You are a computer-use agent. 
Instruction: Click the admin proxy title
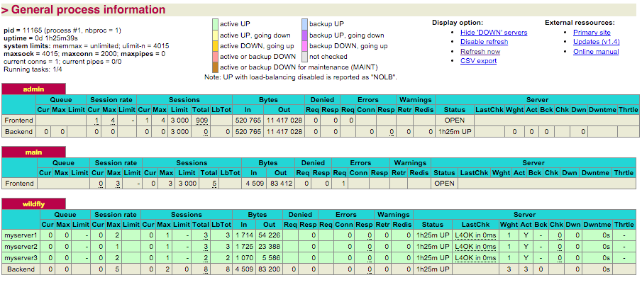(x=33, y=89)
